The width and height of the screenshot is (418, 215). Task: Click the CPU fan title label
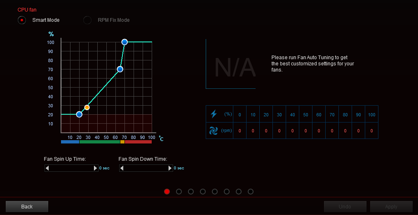pyautogui.click(x=27, y=10)
